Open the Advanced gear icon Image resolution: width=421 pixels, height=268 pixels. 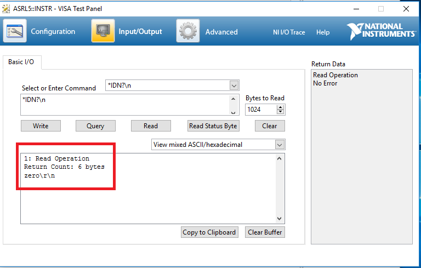click(187, 31)
